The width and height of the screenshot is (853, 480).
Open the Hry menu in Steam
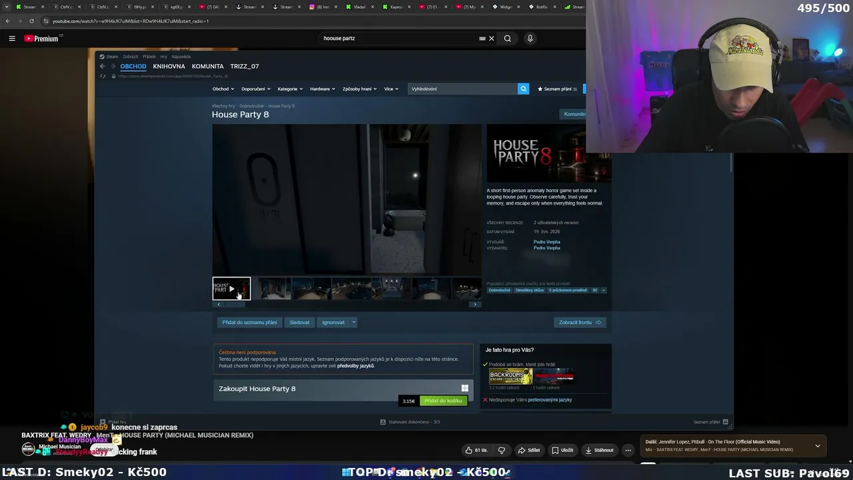coord(163,57)
